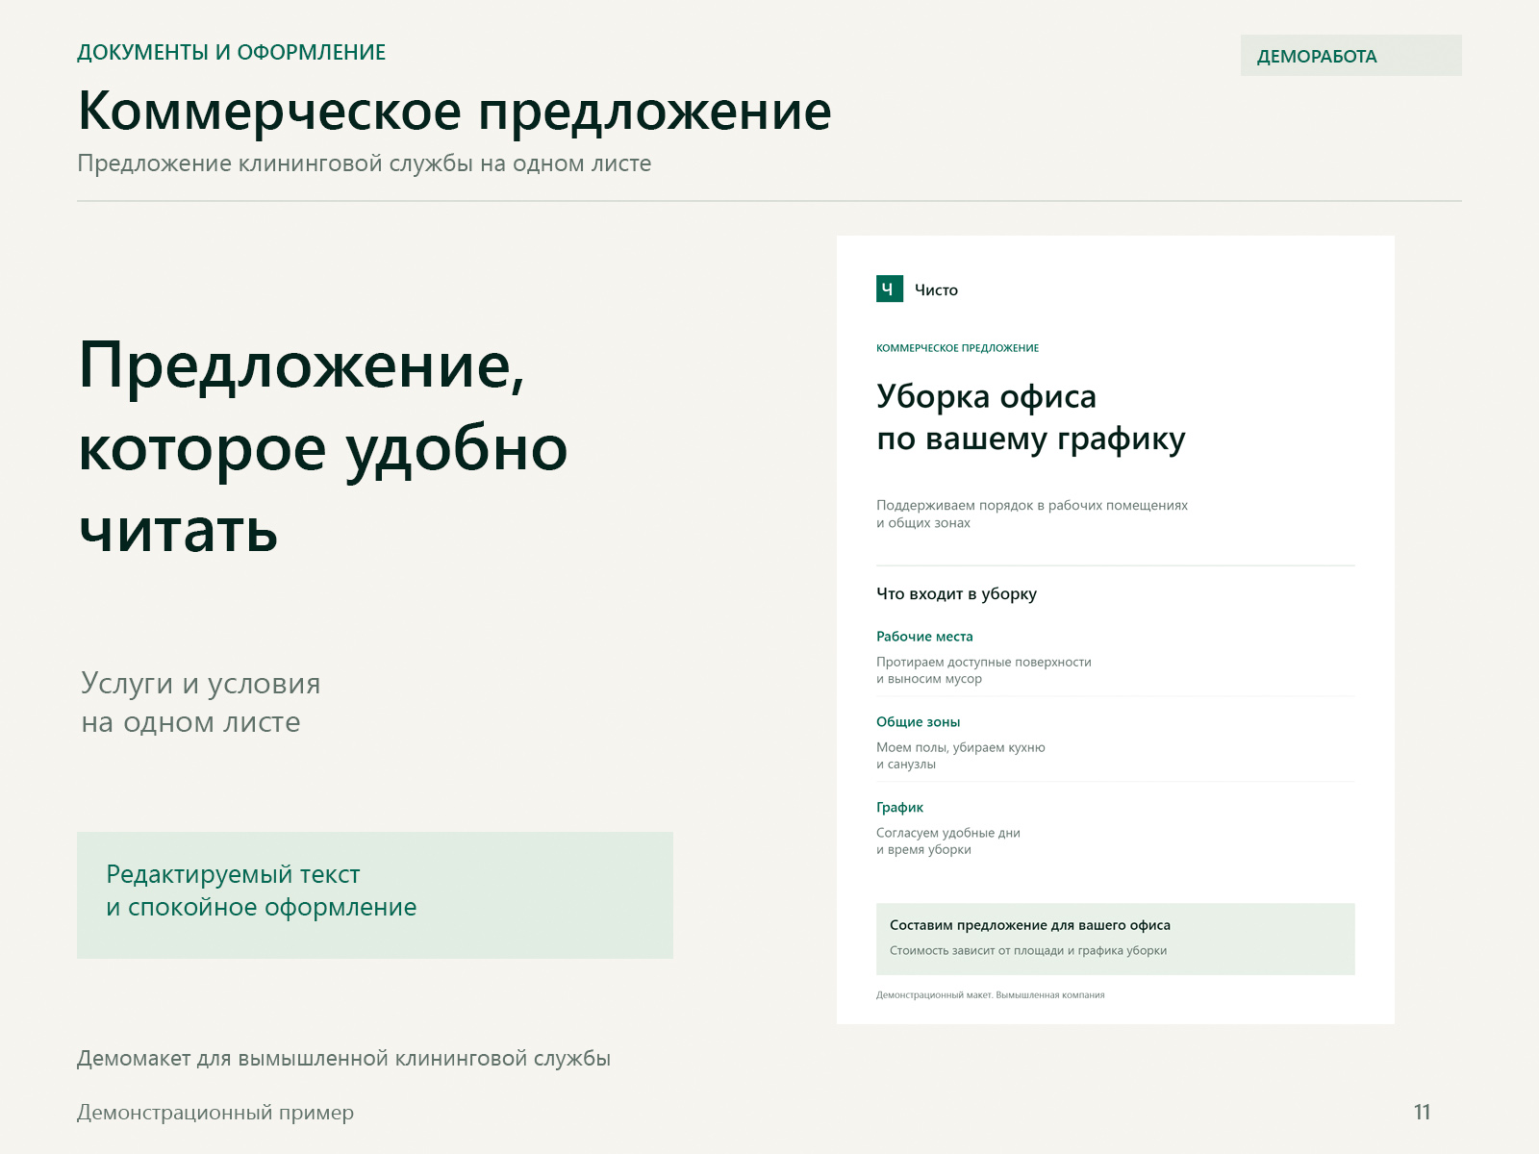Click 'Протираем доступные поверхности' description
Image resolution: width=1539 pixels, height=1154 pixels.
(983, 670)
